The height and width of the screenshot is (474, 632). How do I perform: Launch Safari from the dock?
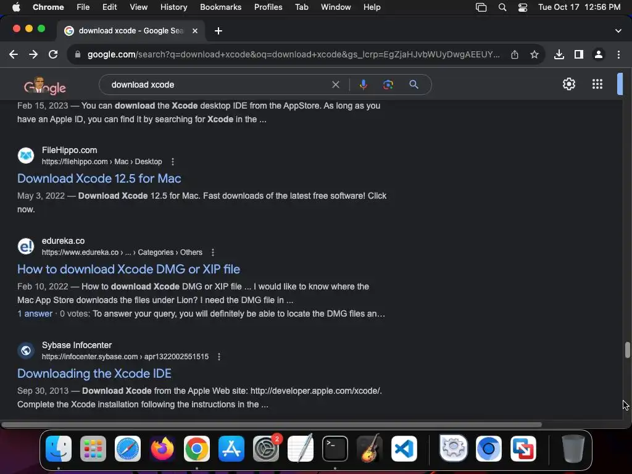128,449
